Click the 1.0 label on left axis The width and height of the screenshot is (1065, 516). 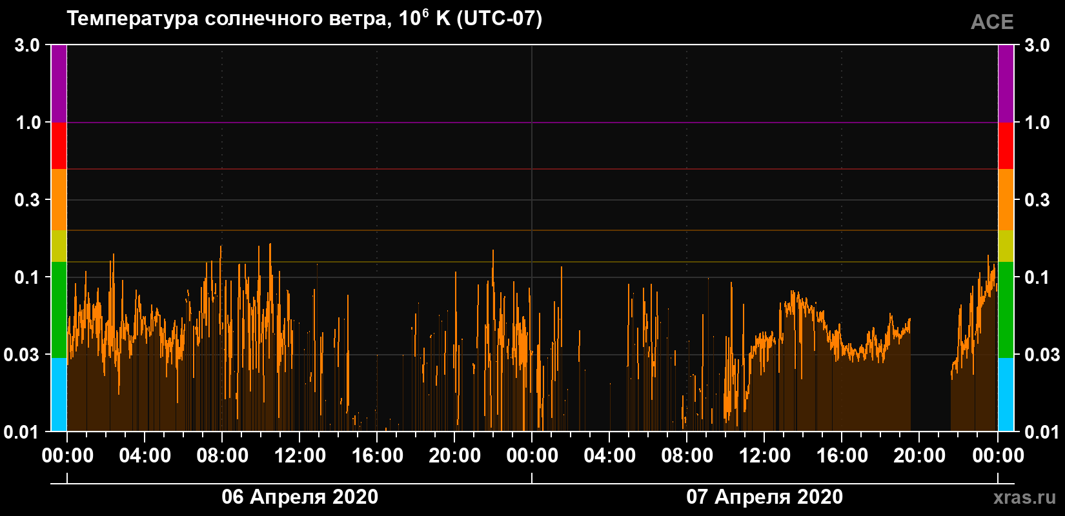pyautogui.click(x=28, y=123)
